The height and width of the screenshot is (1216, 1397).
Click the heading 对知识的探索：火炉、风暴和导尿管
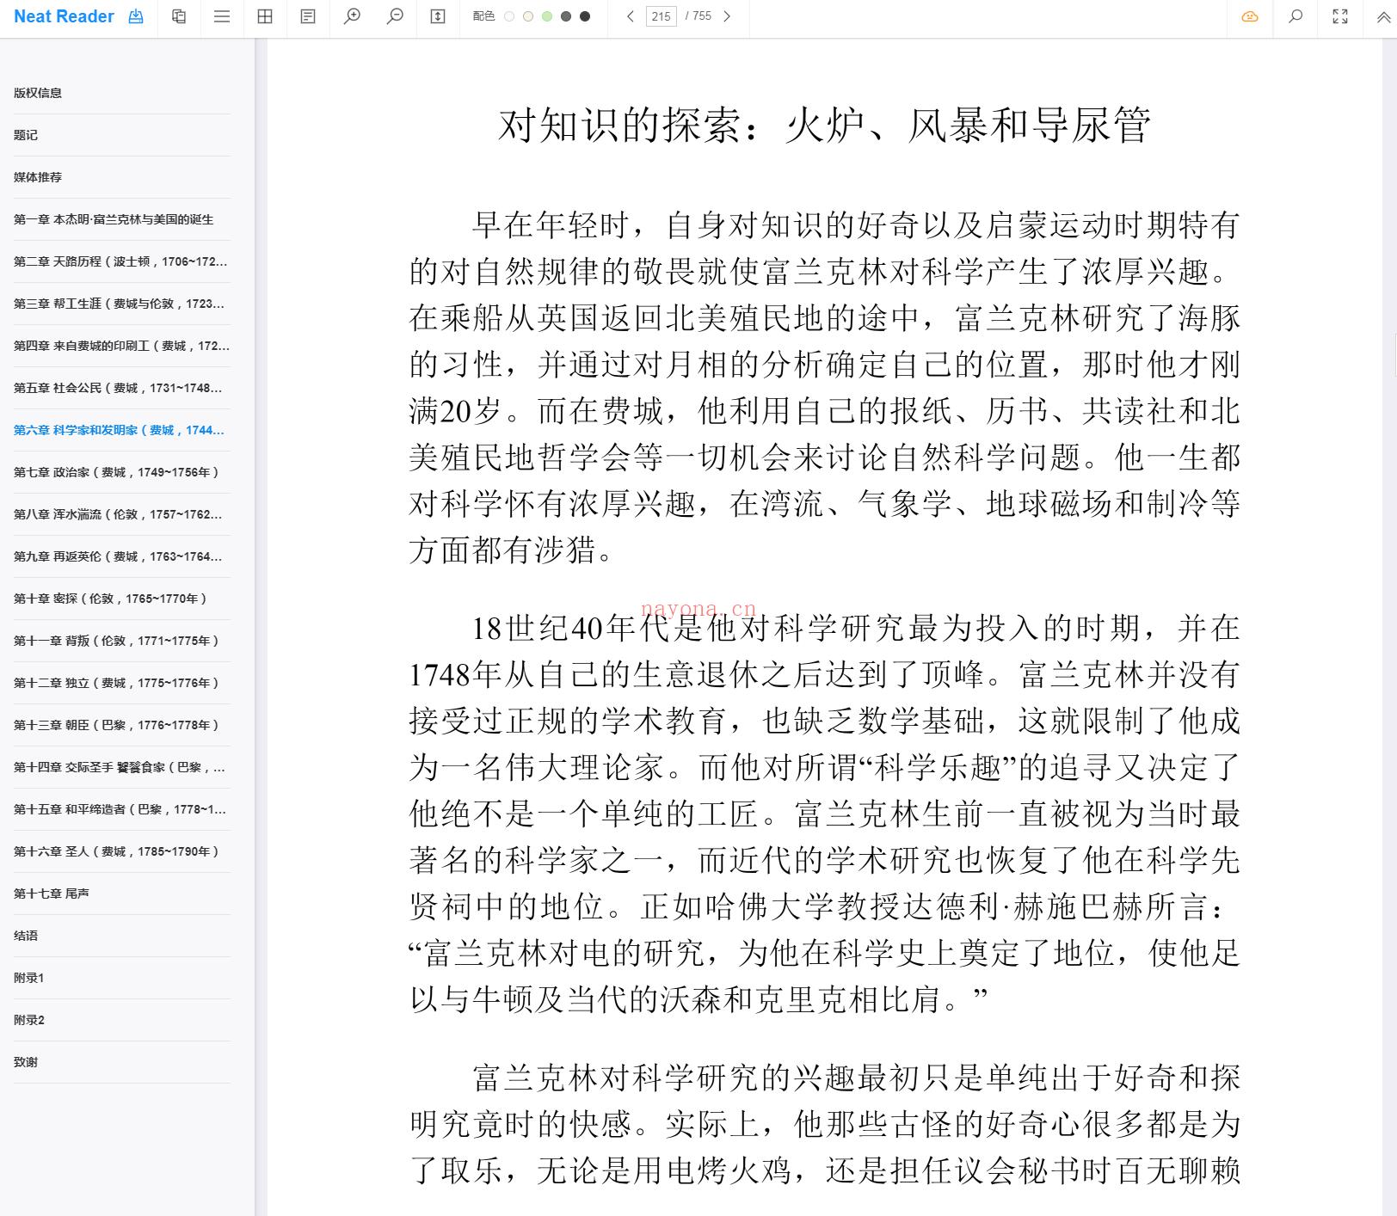824,126
